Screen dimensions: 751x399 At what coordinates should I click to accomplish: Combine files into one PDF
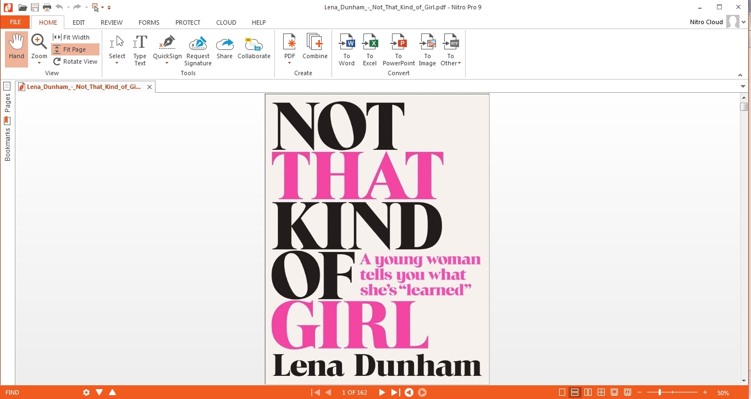[315, 47]
